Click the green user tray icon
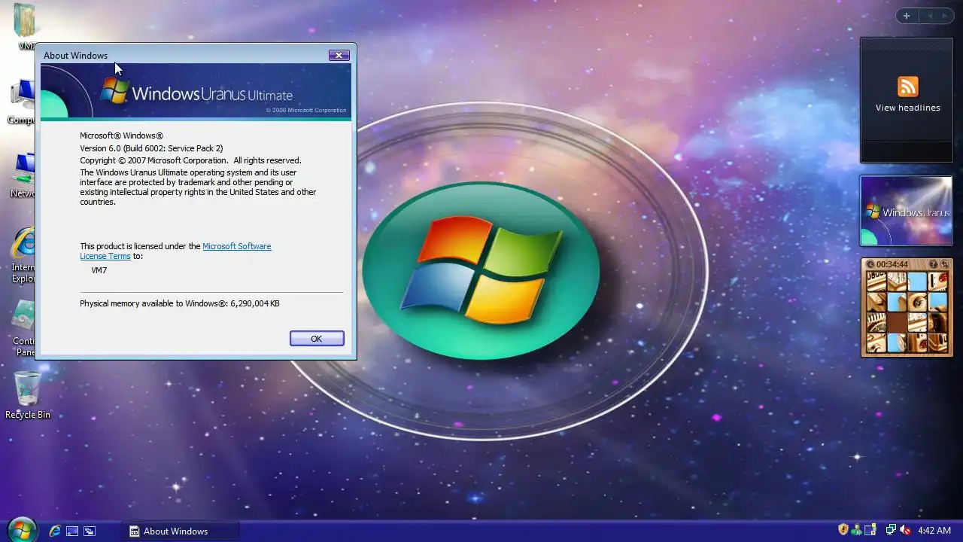 pos(856,530)
